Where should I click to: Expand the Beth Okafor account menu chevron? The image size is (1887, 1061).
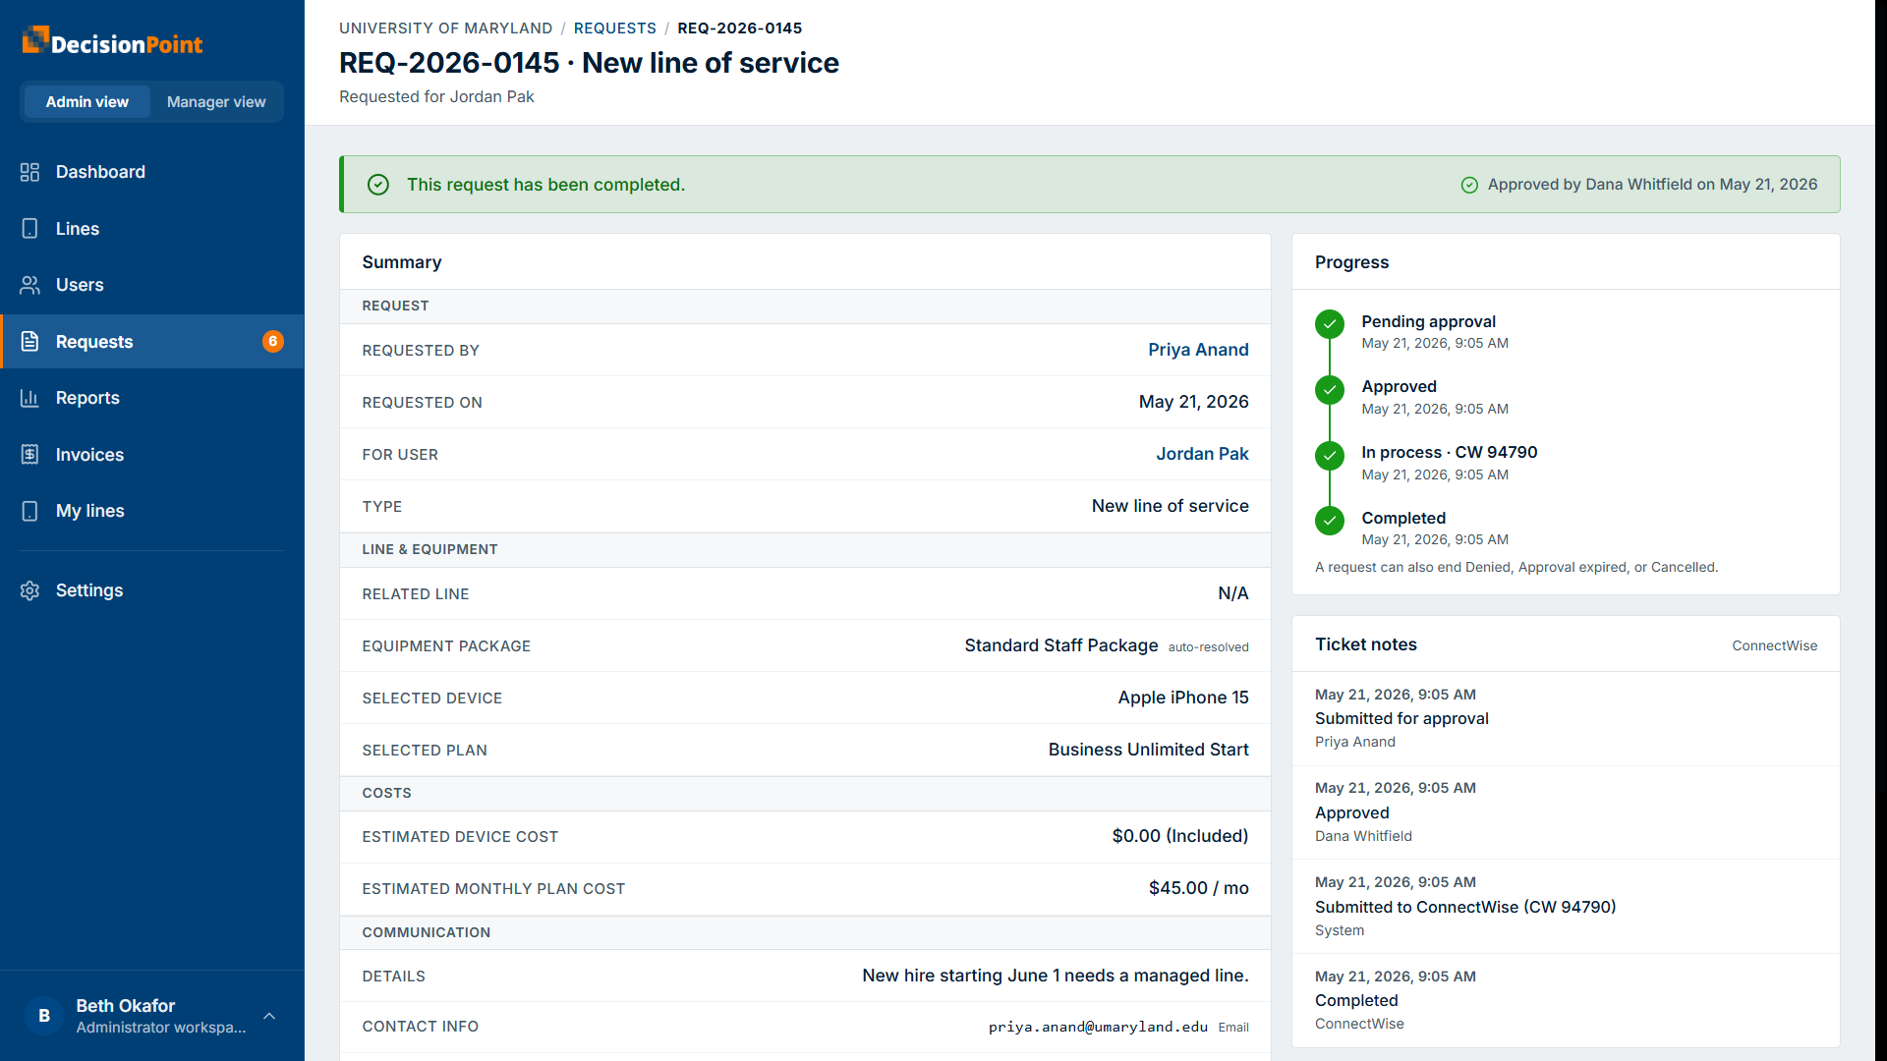tap(269, 1016)
